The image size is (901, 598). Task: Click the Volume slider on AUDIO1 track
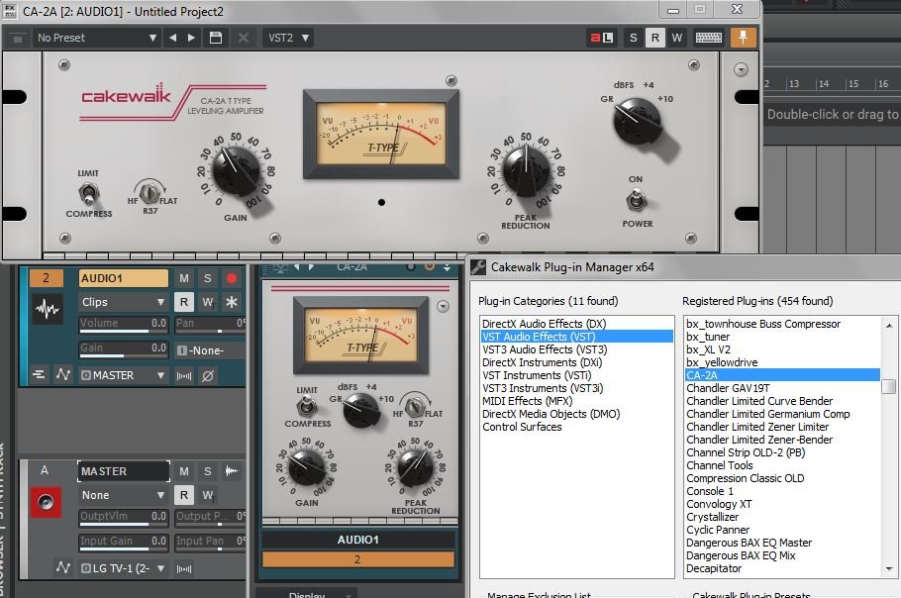(123, 325)
